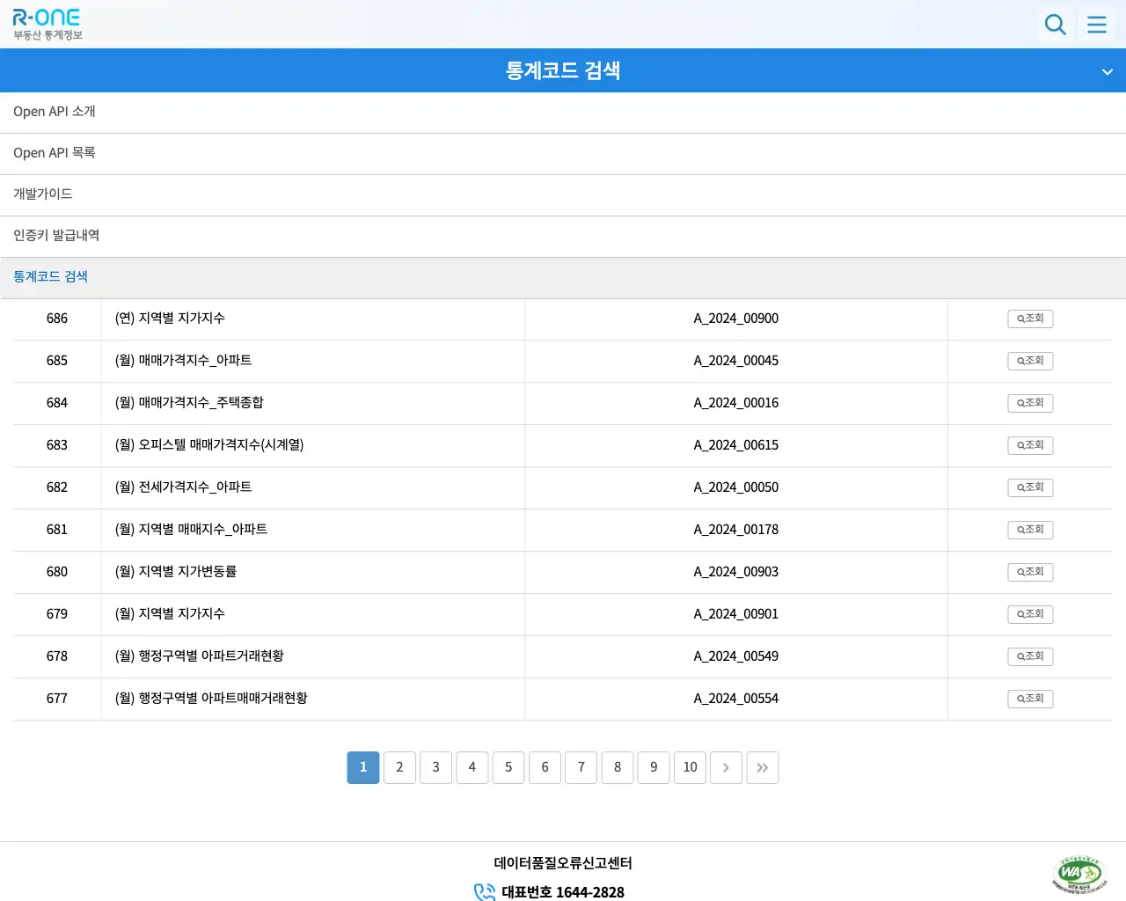Click row number 683
Screen dimensions: 1126x901
(57, 445)
